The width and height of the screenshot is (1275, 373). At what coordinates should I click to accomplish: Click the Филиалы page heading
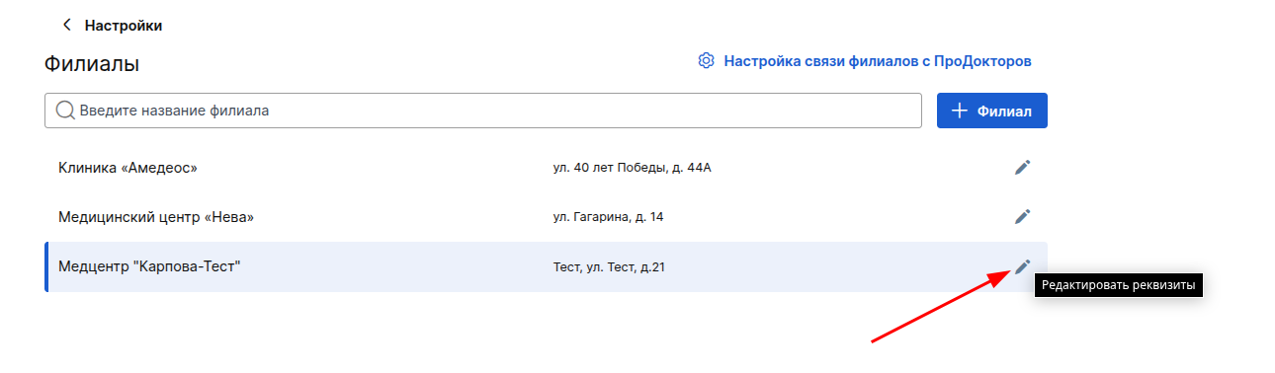(x=92, y=64)
